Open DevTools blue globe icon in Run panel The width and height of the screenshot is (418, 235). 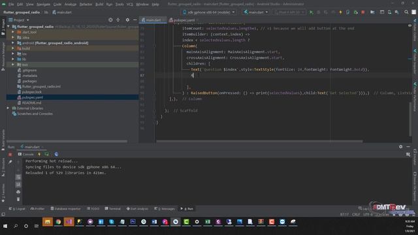point(56,154)
